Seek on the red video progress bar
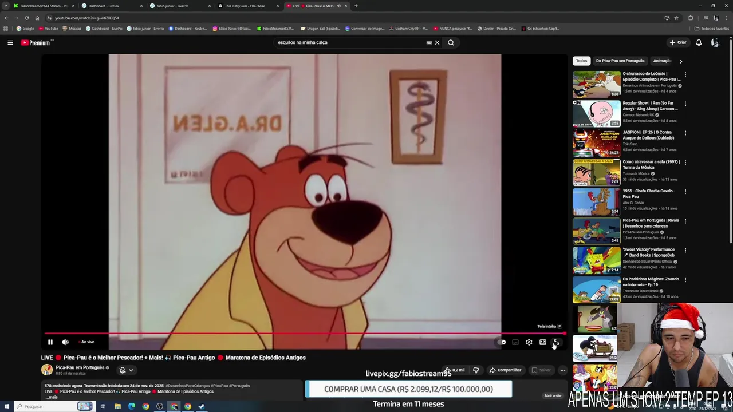The height and width of the screenshot is (412, 733). pyautogui.click(x=304, y=333)
